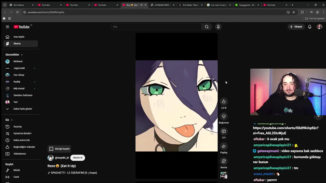
Task: Open the tab search dropdown arrow
Action: point(5,5)
